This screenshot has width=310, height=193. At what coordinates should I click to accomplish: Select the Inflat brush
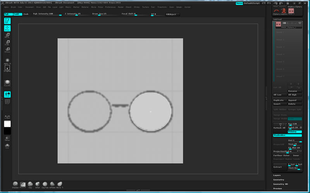click(37, 185)
